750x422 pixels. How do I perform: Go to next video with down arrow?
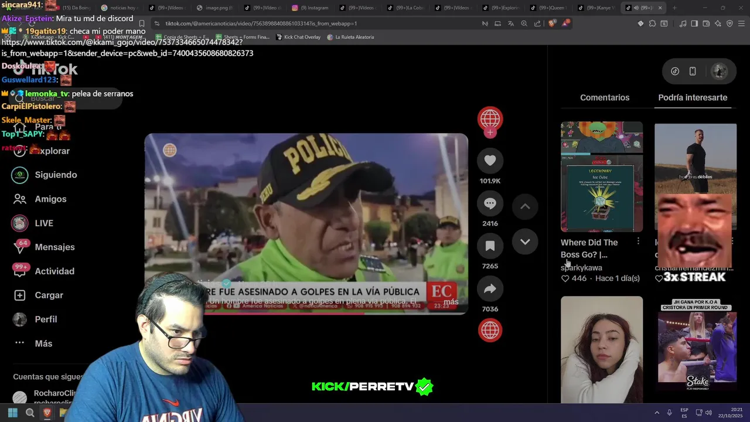coord(525,241)
